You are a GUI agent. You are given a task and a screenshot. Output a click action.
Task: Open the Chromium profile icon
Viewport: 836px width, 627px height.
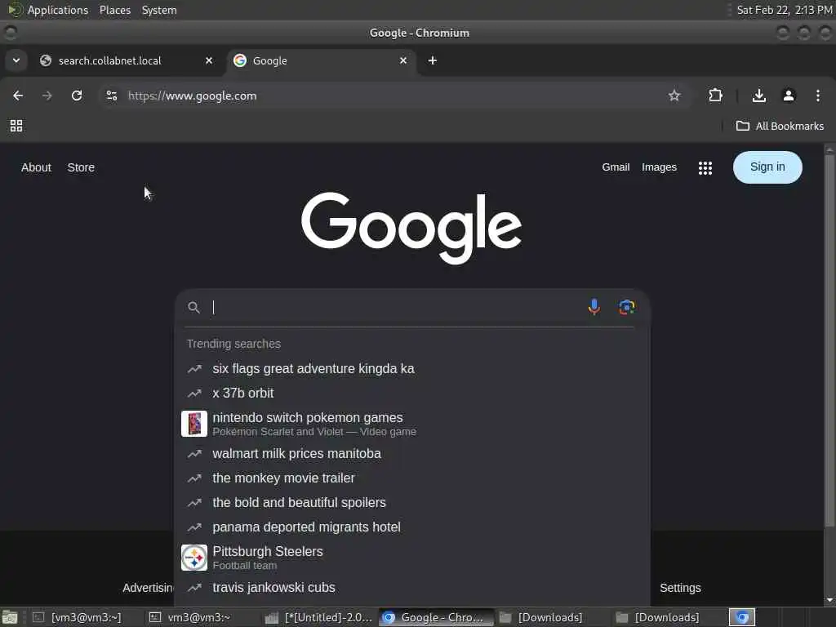789,96
